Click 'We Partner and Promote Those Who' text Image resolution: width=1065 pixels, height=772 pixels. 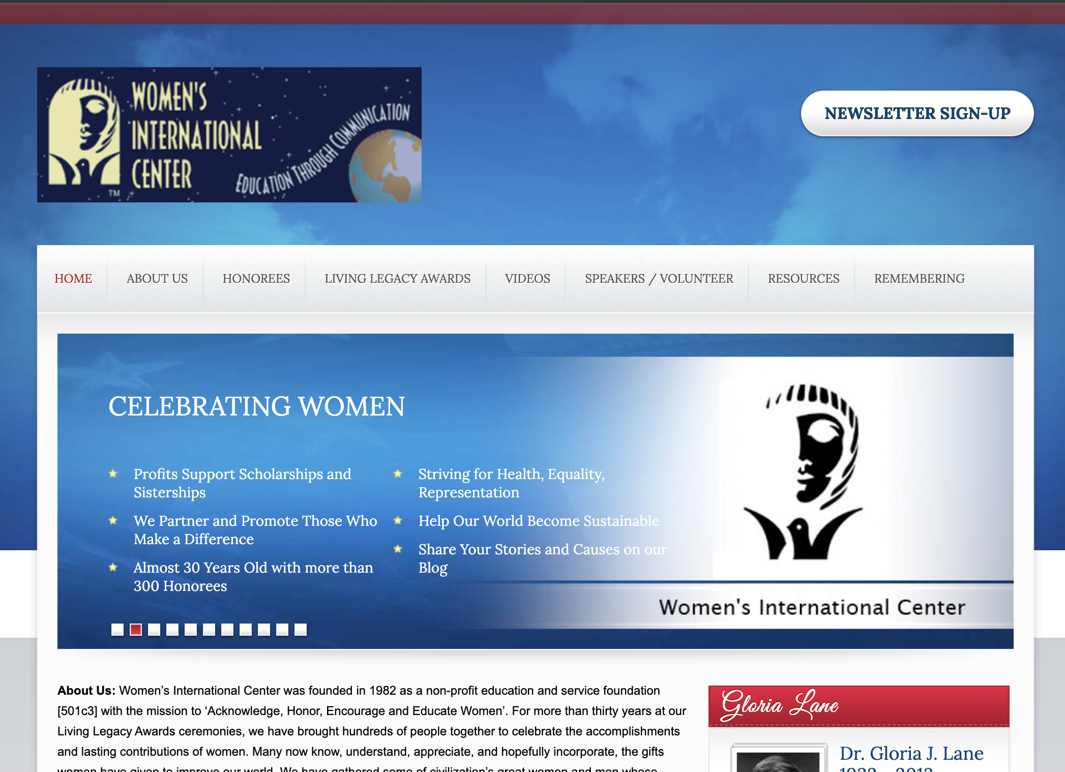point(255,521)
